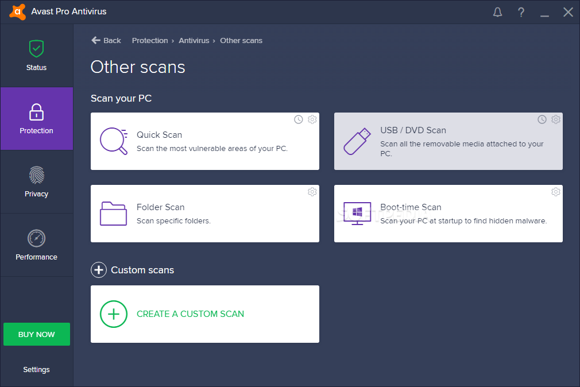Screen dimensions: 580x387
Task: Click 'Scan specific folders.' description
Action: click(173, 221)
